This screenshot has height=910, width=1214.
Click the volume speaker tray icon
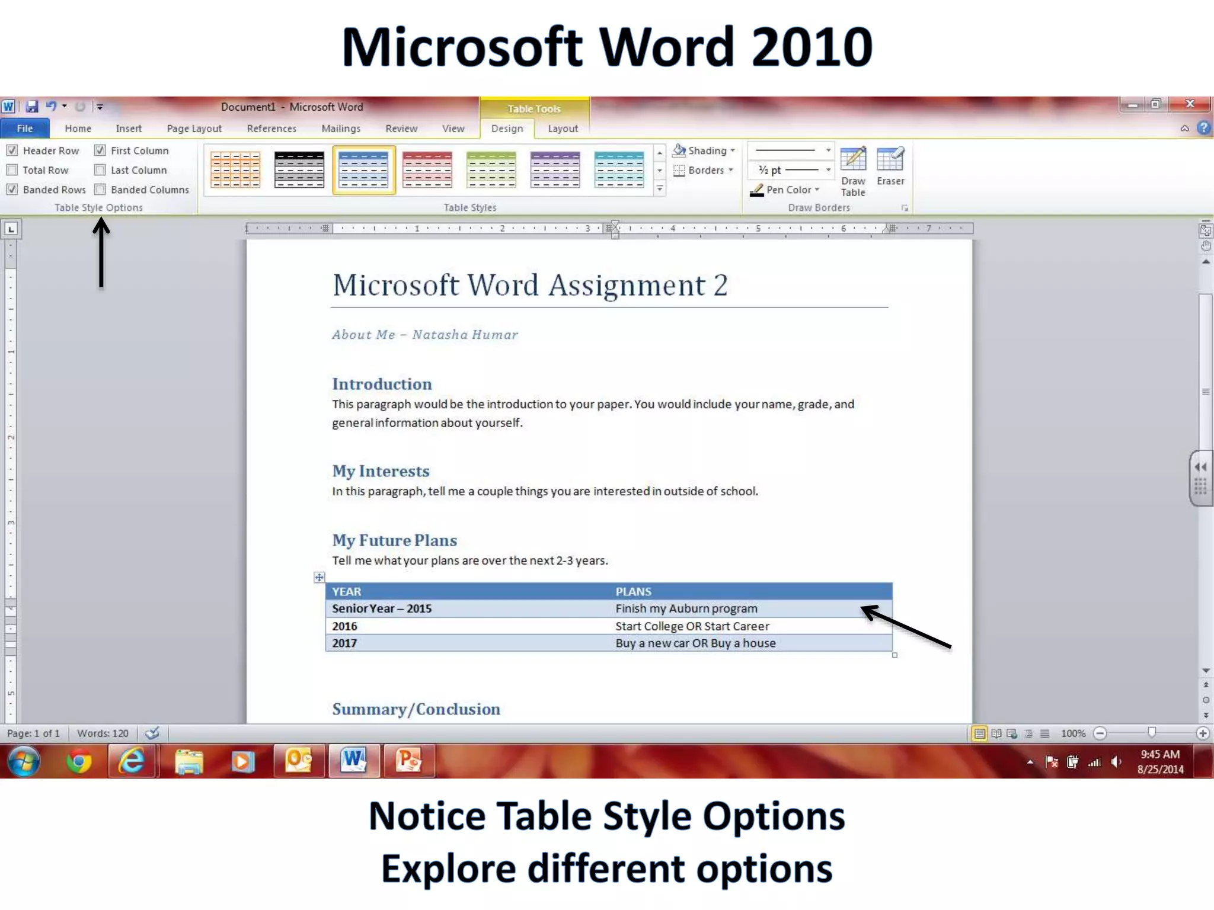pyautogui.click(x=1116, y=762)
